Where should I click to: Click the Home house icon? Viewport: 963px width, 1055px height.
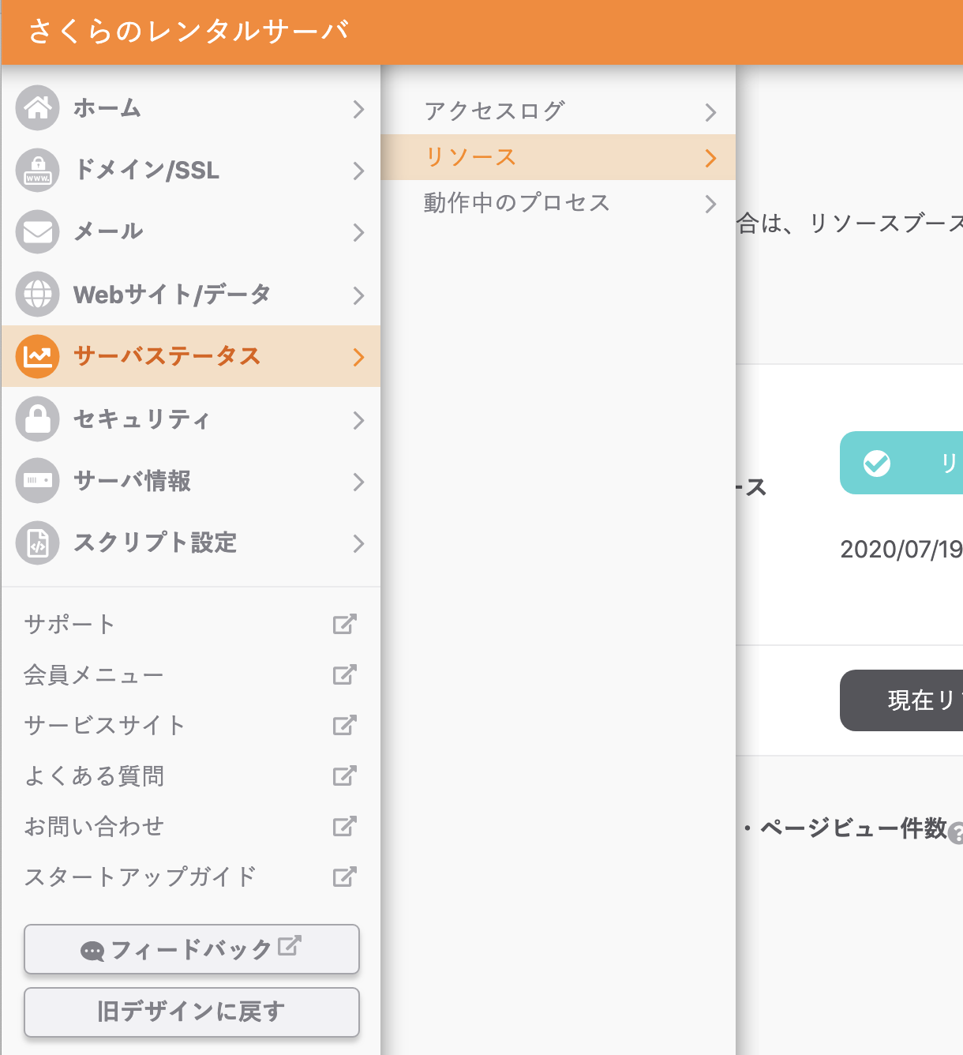[x=37, y=107]
